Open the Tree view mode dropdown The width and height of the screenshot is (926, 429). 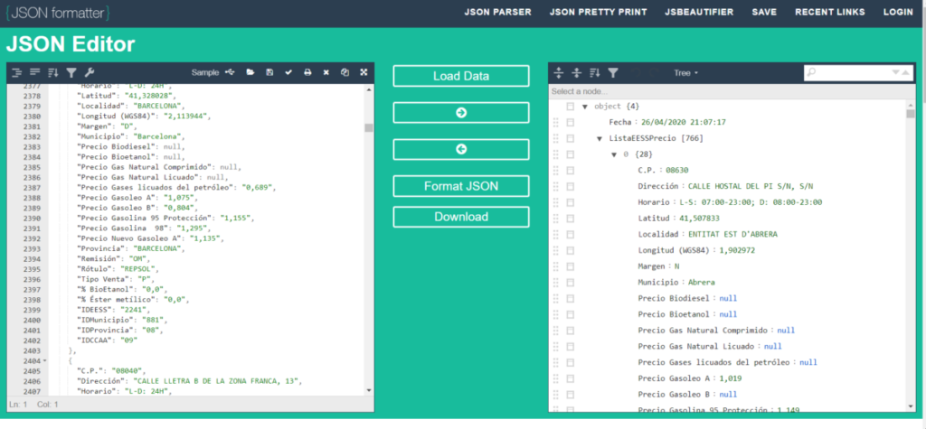coord(686,73)
